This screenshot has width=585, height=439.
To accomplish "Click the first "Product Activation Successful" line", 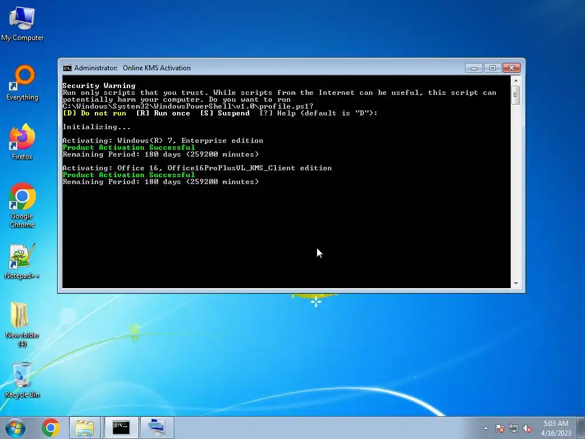I will click(129, 147).
